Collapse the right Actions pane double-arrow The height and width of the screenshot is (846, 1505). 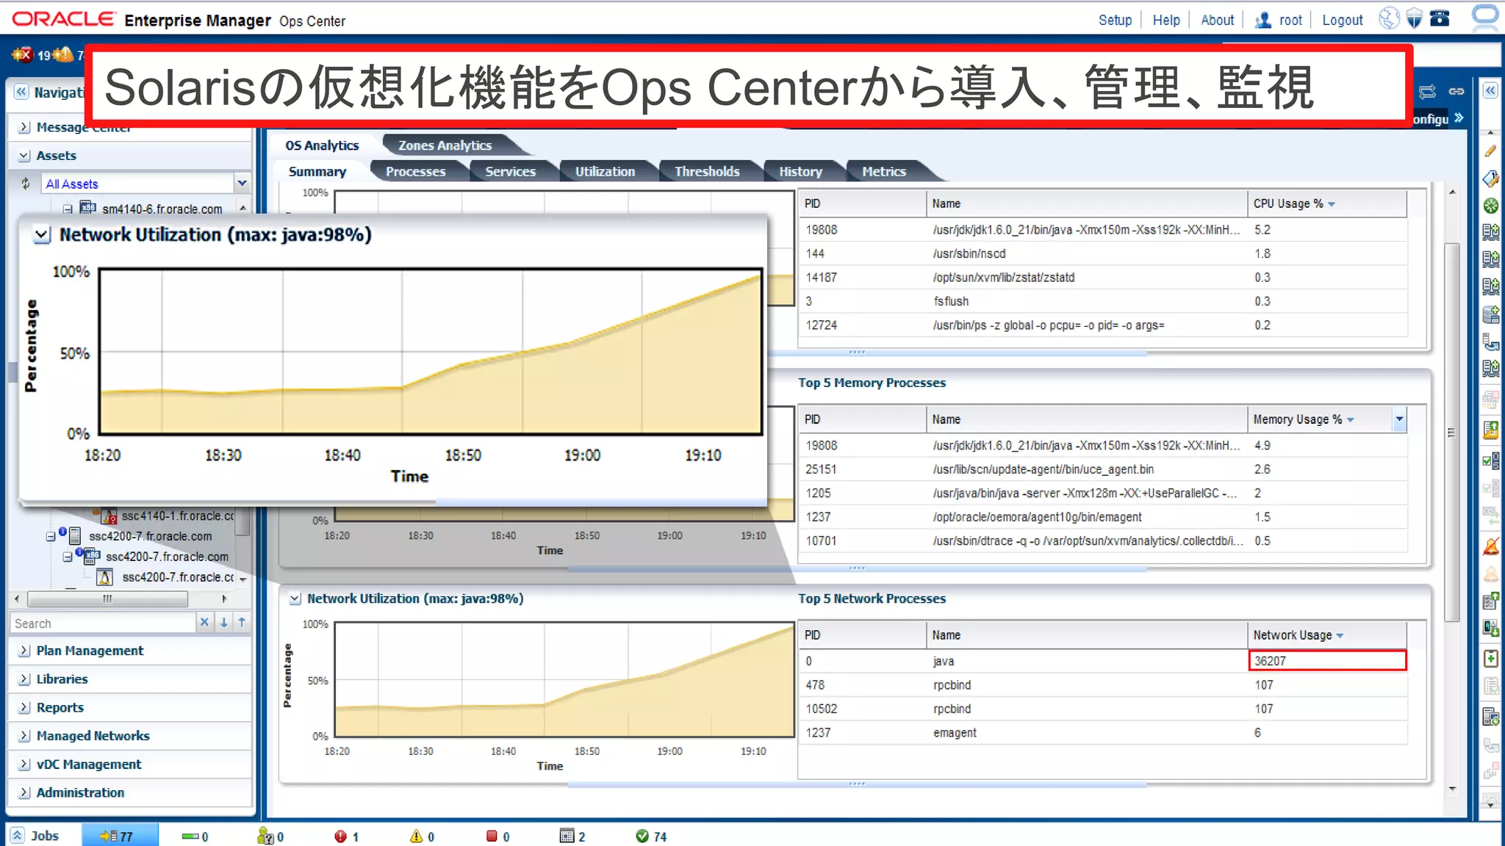click(x=1490, y=90)
